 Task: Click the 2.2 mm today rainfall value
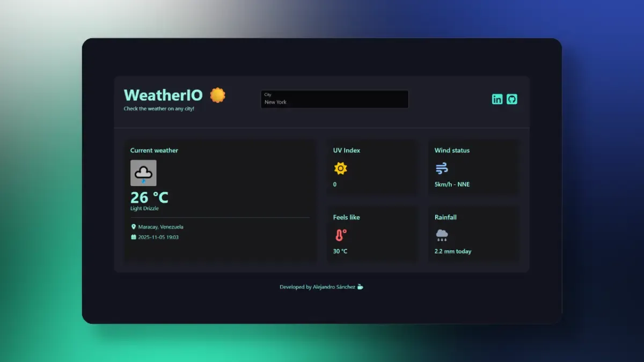click(x=452, y=251)
